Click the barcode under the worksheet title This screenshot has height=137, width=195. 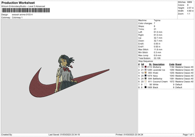click(26, 10)
